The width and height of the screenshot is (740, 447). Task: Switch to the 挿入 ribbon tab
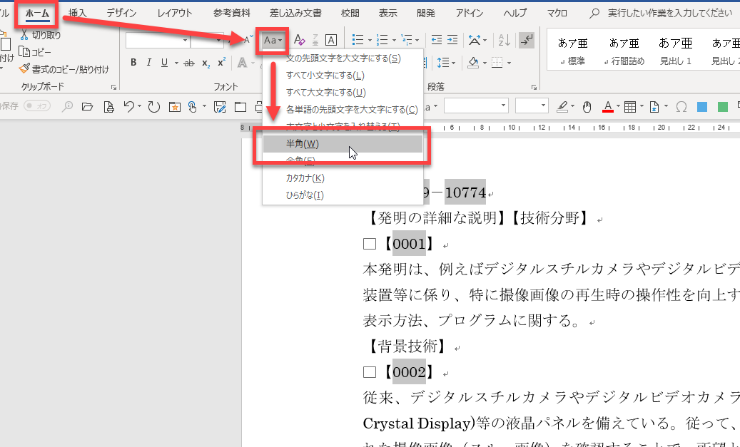click(x=78, y=13)
